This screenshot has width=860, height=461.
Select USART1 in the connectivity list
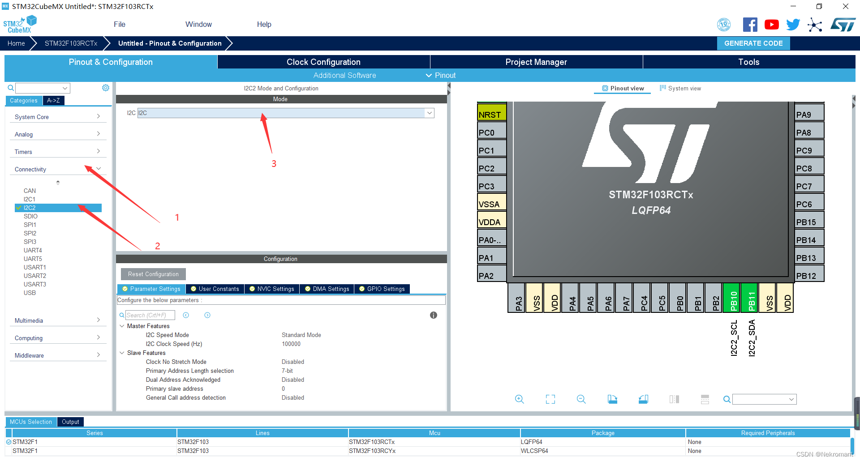click(35, 267)
